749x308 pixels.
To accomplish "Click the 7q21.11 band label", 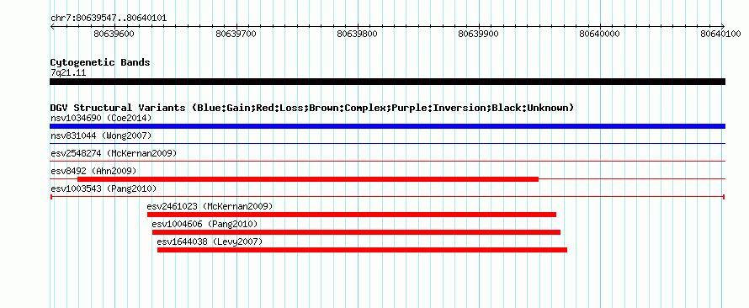I will point(68,72).
